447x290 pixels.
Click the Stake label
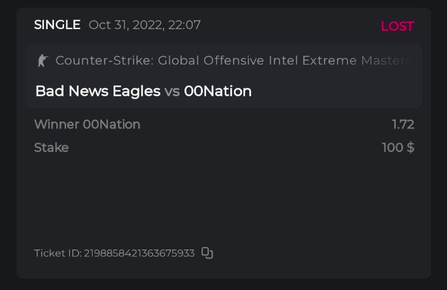(51, 148)
